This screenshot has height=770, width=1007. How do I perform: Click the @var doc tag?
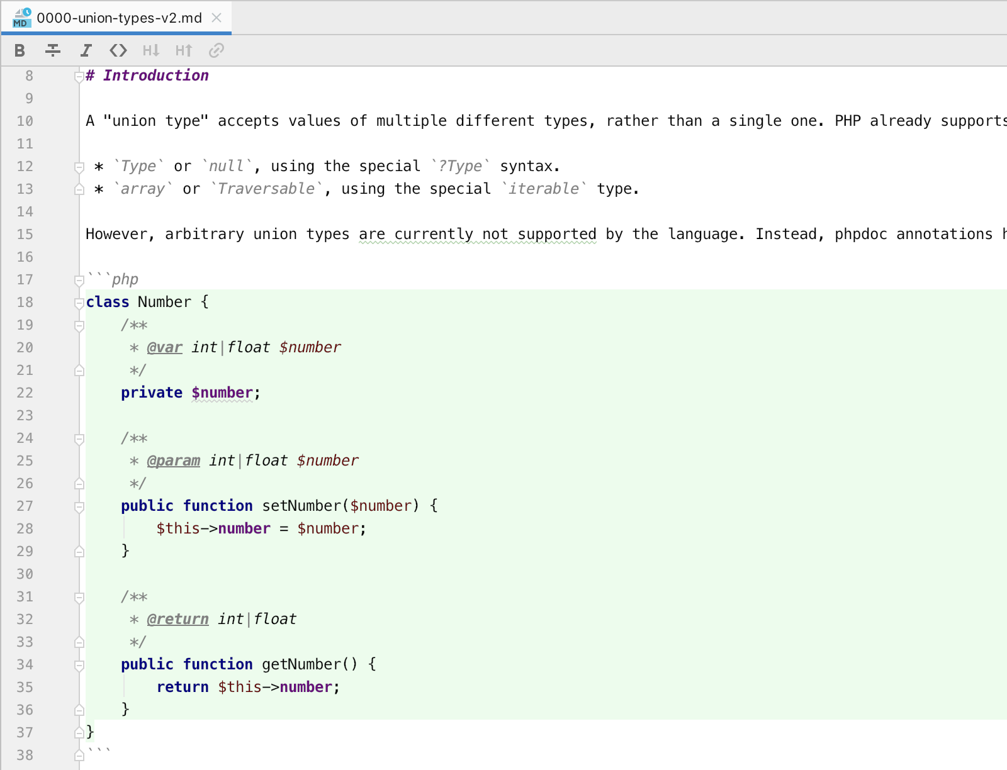(165, 347)
